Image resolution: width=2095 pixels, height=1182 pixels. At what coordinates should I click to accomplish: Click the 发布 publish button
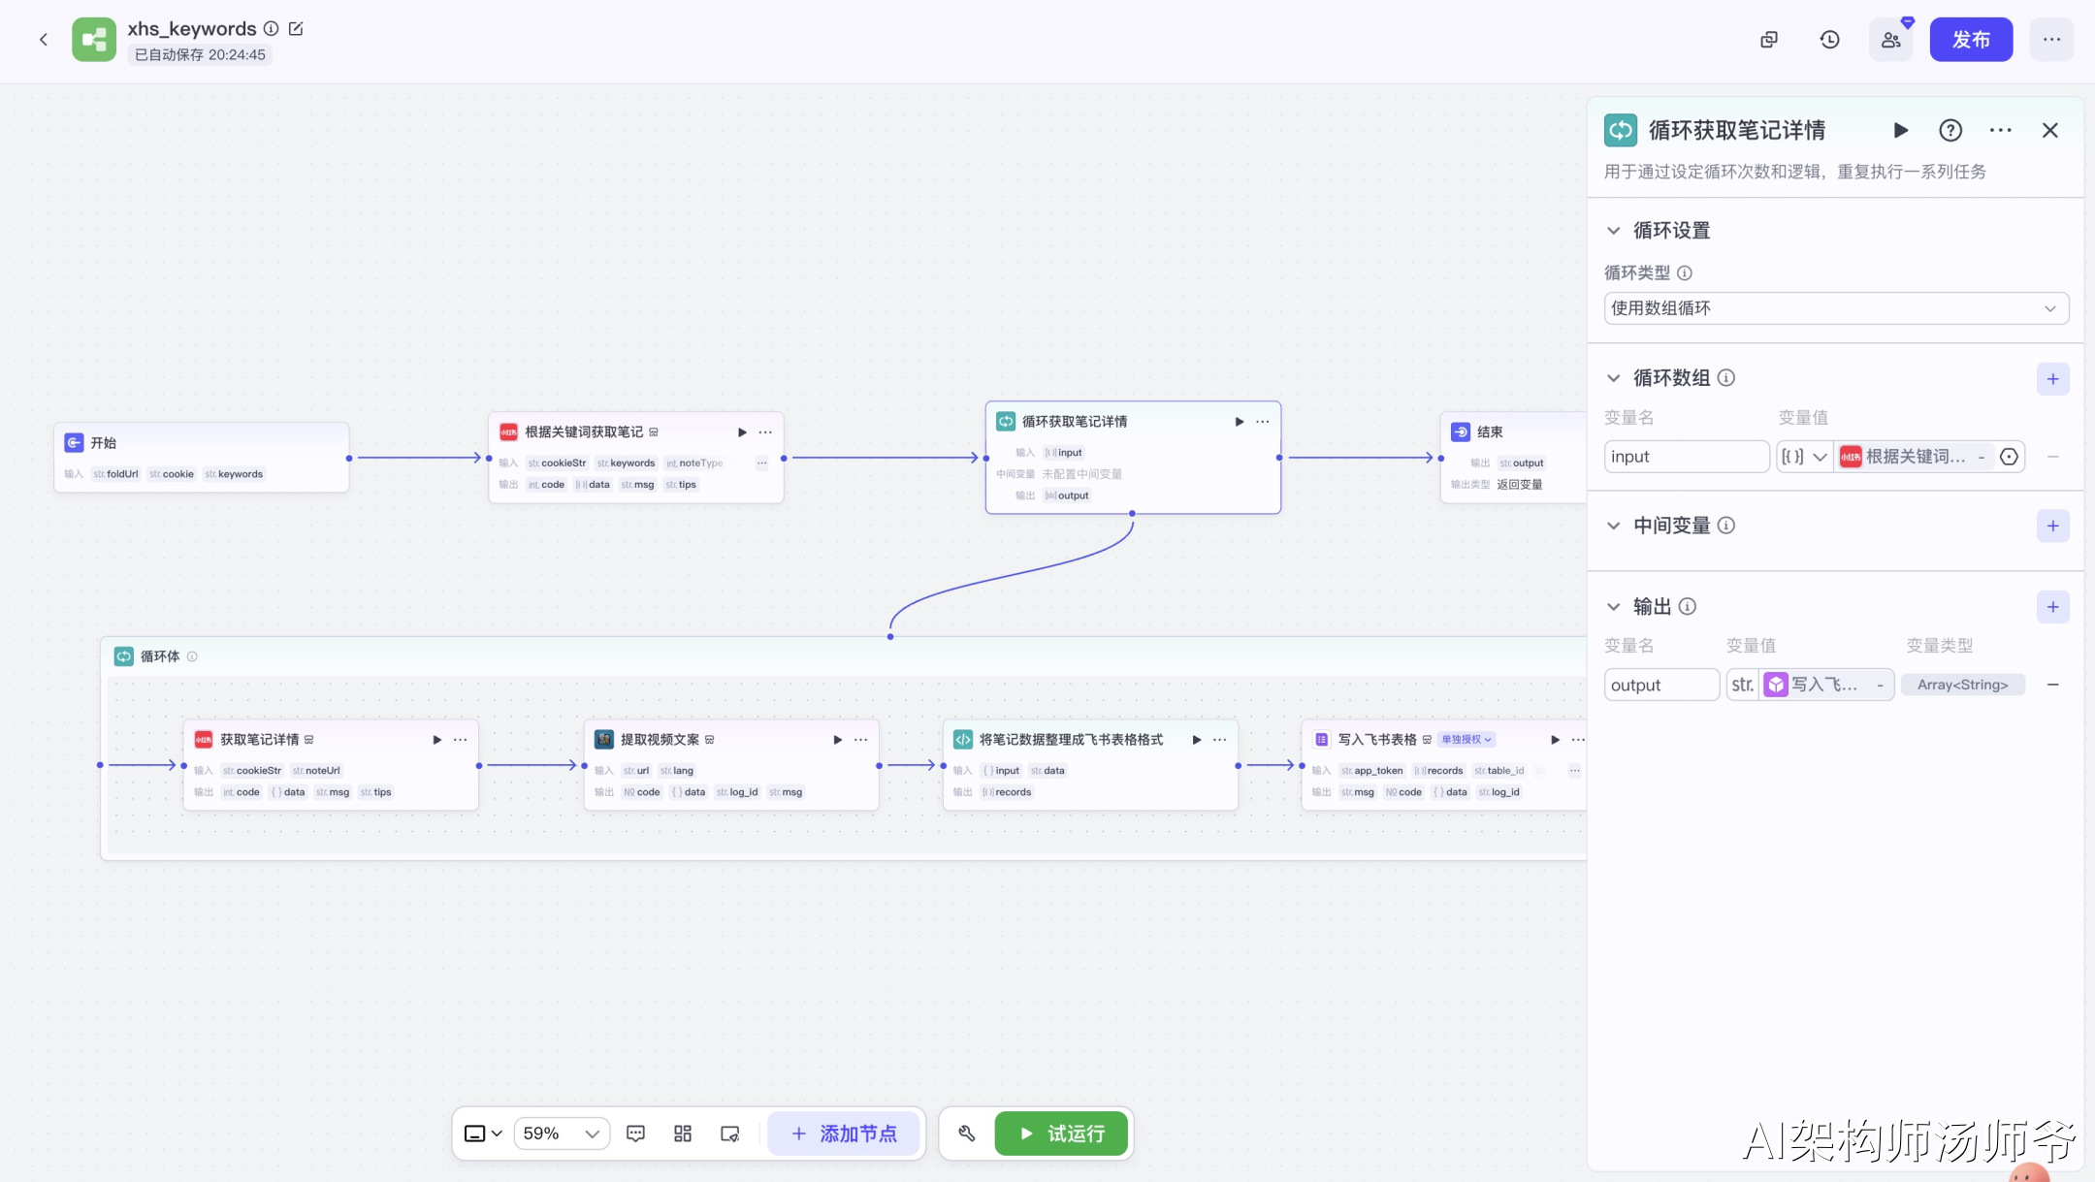pyautogui.click(x=1970, y=40)
